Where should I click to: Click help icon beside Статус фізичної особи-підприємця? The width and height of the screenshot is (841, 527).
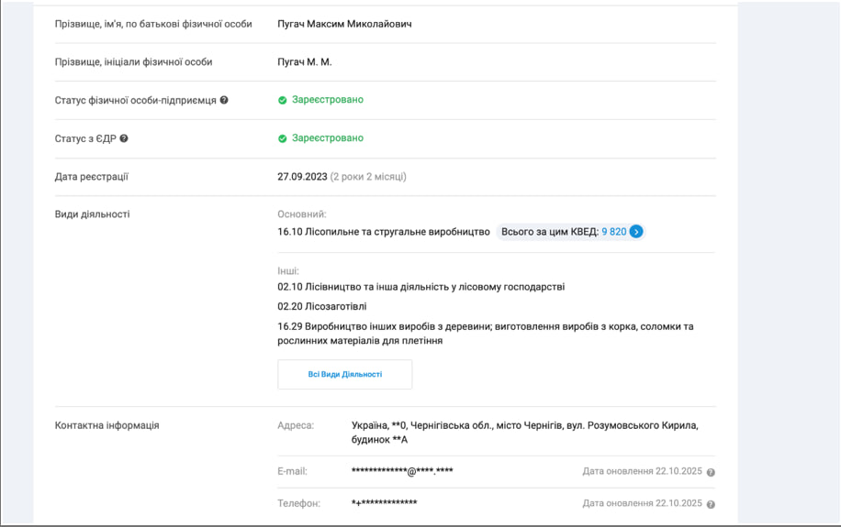pyautogui.click(x=224, y=100)
